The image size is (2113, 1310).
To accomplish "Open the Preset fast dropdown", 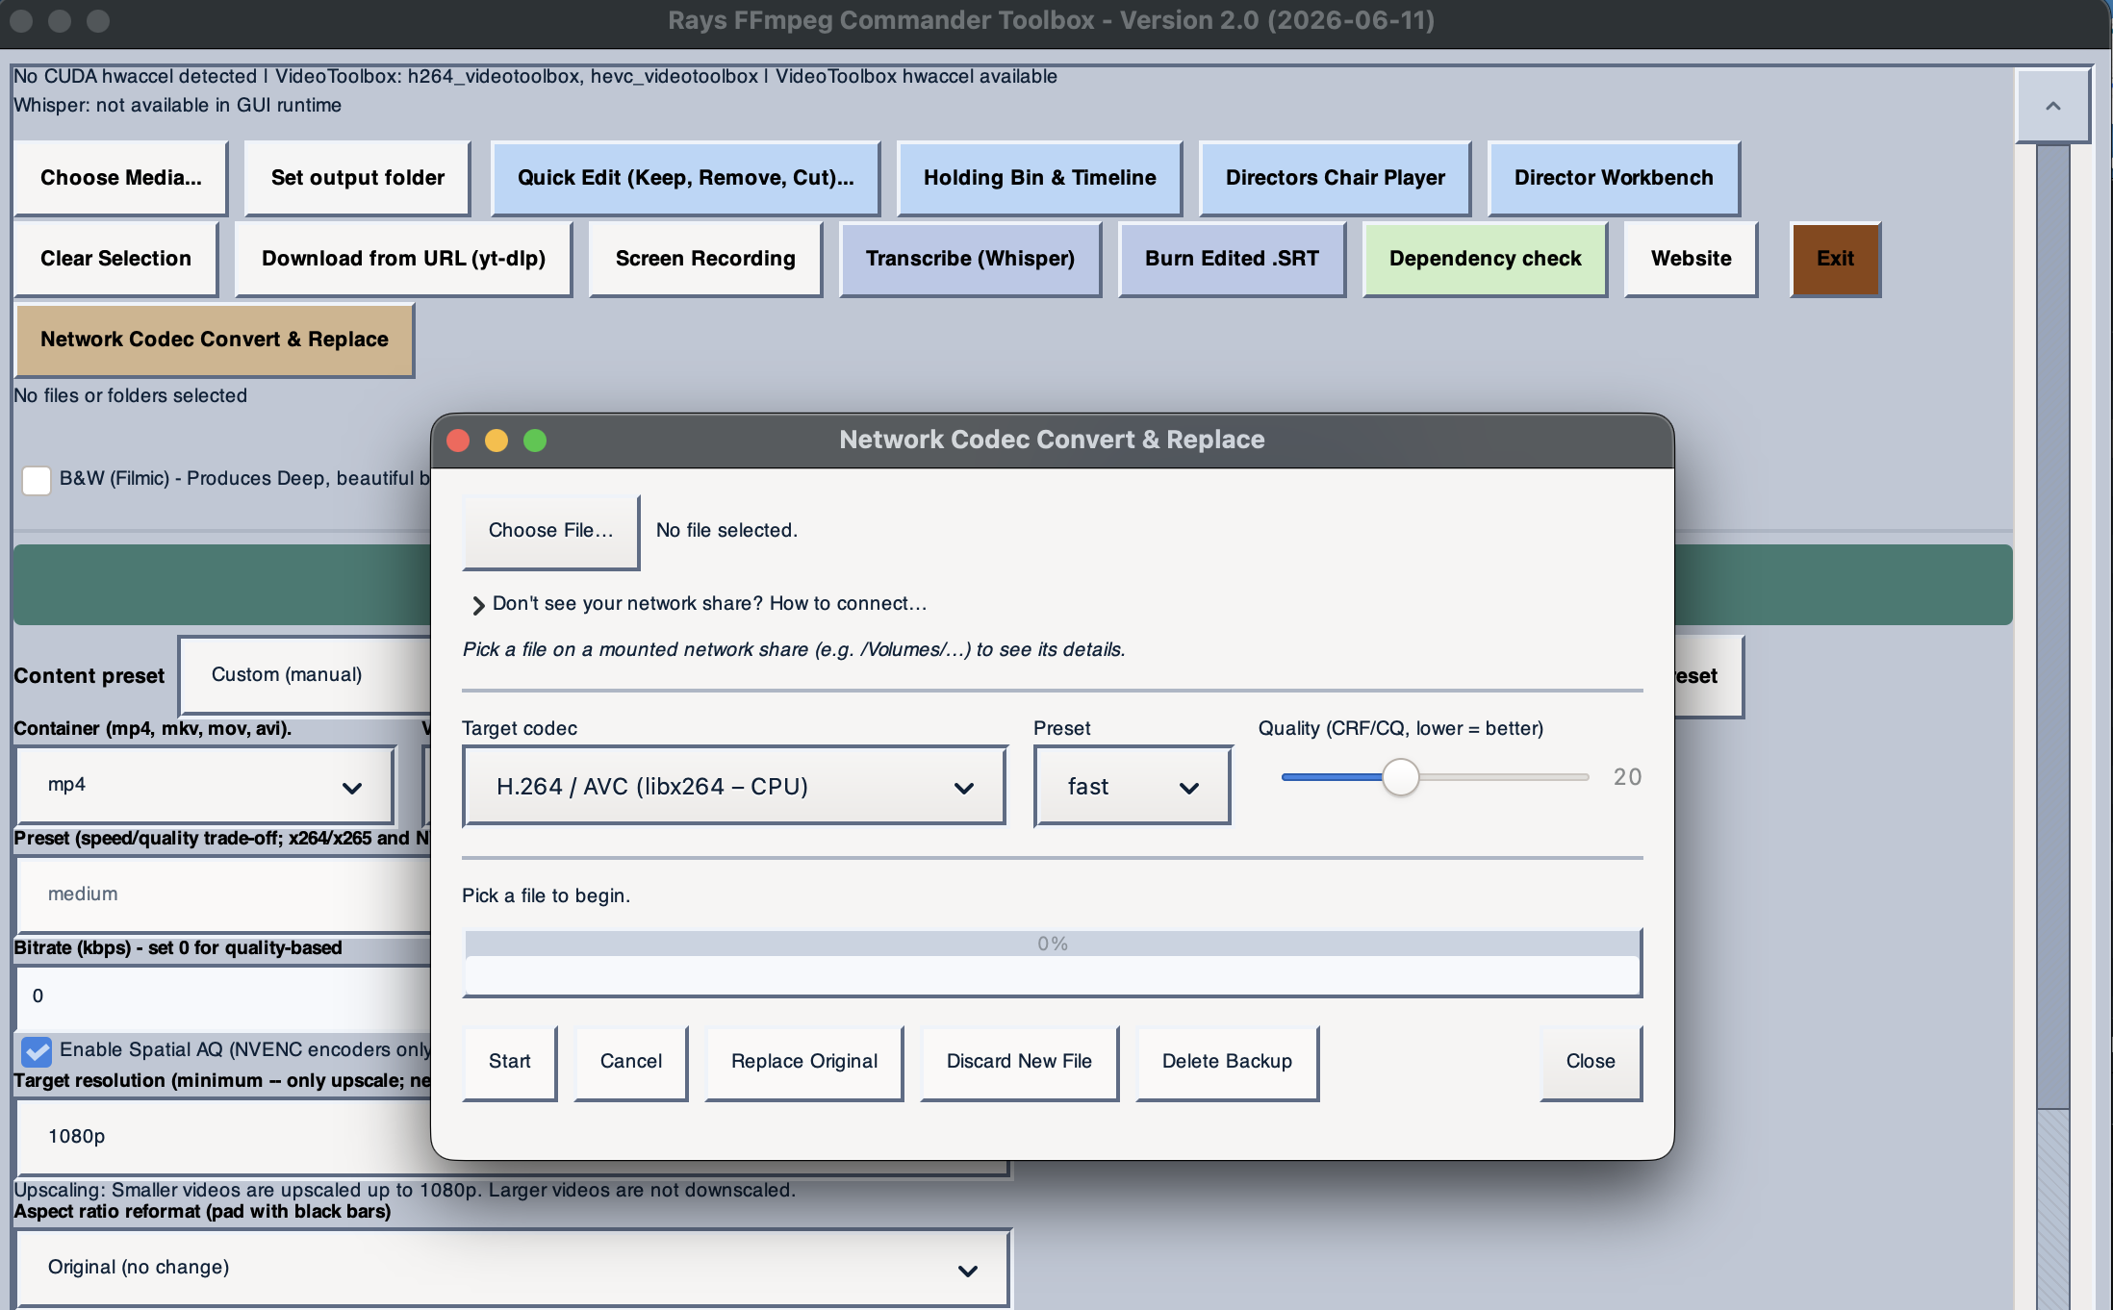I will click(x=1133, y=787).
